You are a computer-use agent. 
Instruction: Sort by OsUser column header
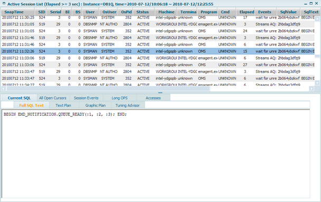click(109, 12)
